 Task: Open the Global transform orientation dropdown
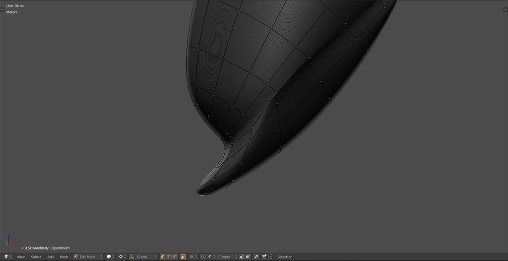point(146,257)
